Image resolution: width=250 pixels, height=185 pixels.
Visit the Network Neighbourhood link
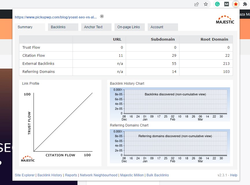pyautogui.click(x=99, y=175)
